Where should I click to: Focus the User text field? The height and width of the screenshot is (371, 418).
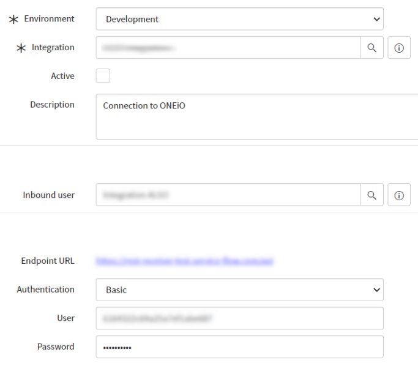239,318
